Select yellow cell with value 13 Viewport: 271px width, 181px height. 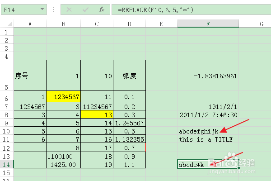click(97, 114)
